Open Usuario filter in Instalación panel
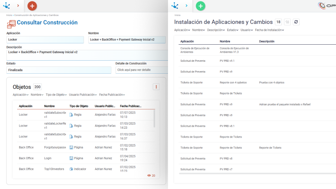Viewport: 336px width, 189px height. (247, 30)
